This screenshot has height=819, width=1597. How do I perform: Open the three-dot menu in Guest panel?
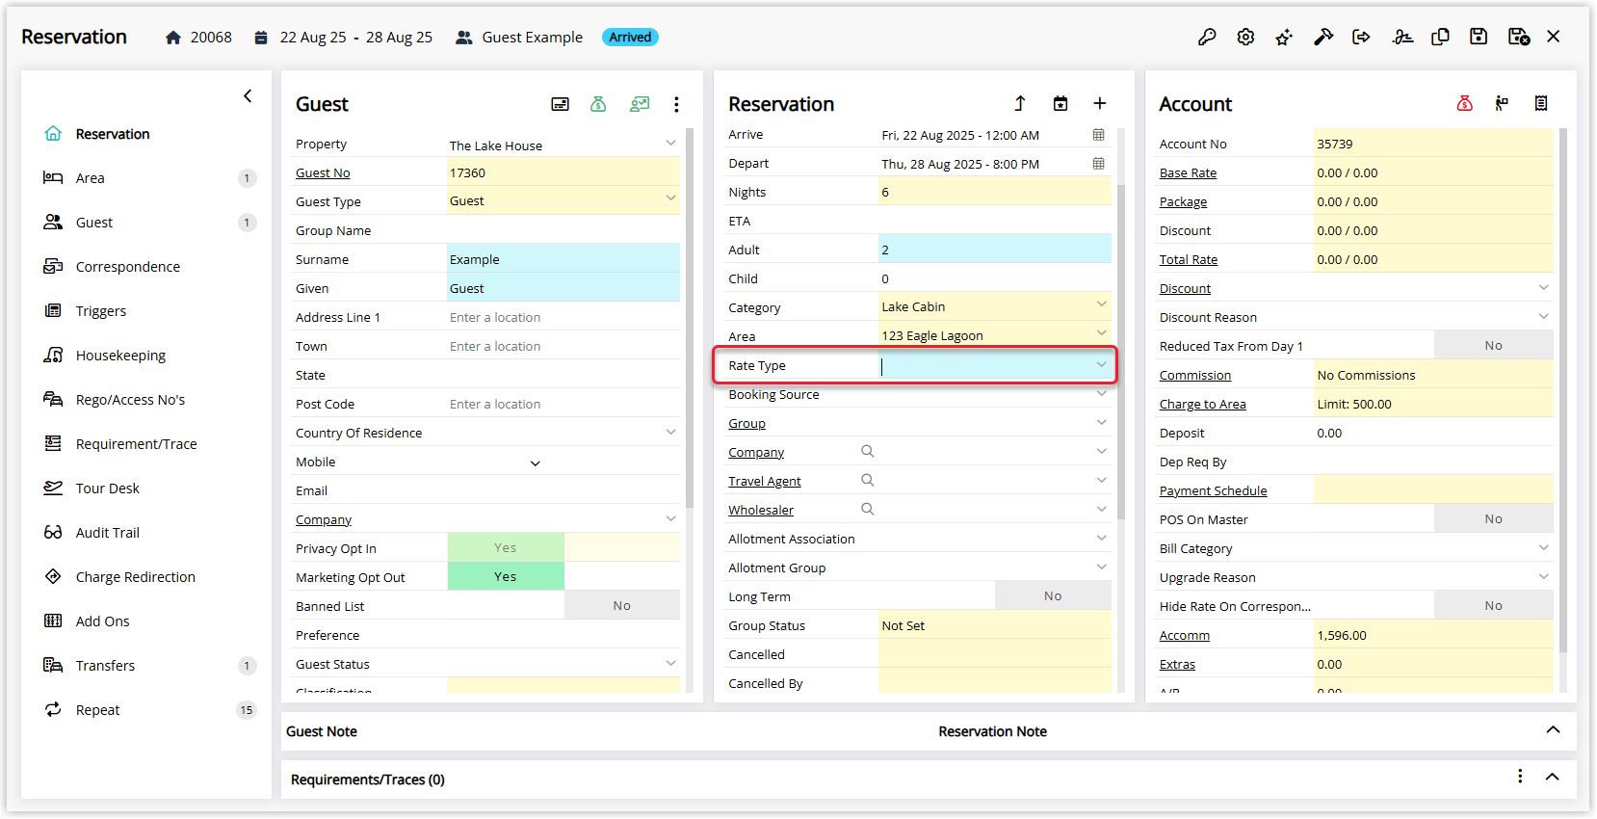[676, 104]
